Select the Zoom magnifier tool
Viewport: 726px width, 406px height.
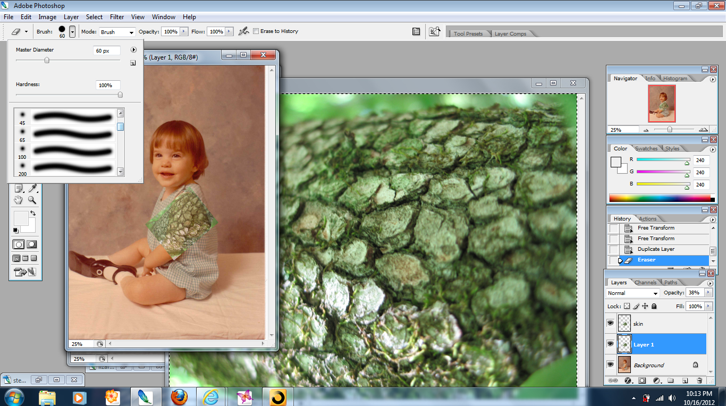click(x=32, y=200)
